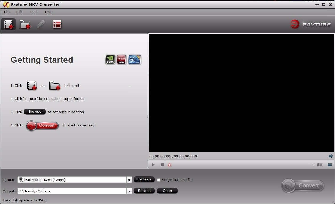The width and height of the screenshot is (335, 204).
Task: Click the Intel Core acceleration badge
Action: [x=134, y=59]
